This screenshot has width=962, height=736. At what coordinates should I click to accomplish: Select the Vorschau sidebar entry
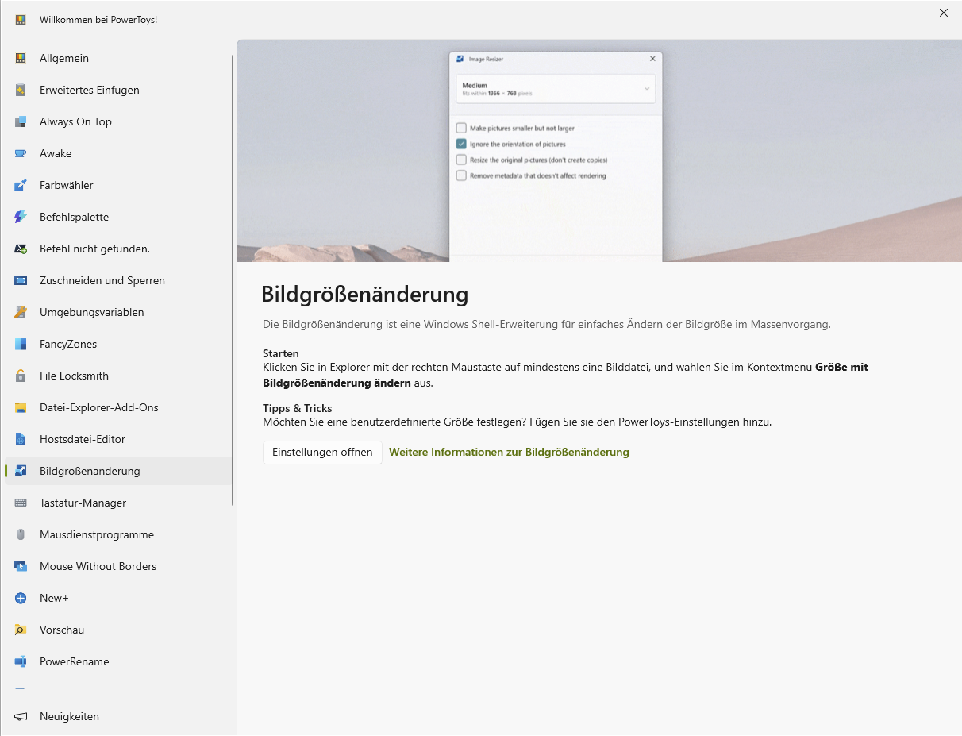point(118,630)
